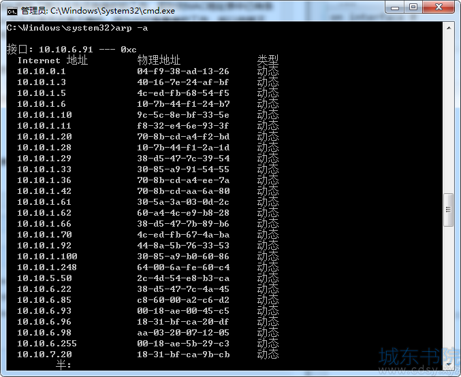Click MAC address 70-8b-cd-a4-f2-bd
Image resolution: width=461 pixels, height=377 pixels.
coord(183,137)
